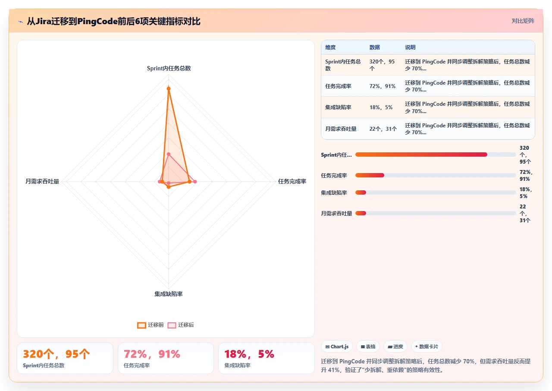Click the small icon before the page title

[21, 22]
